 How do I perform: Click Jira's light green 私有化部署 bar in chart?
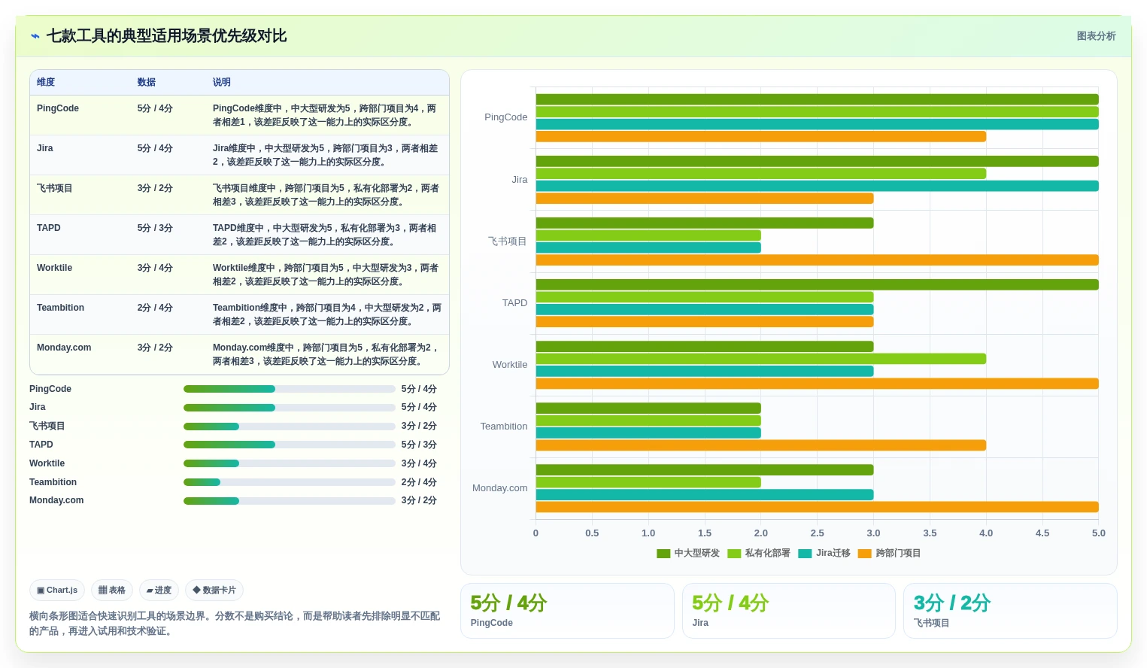coord(760,174)
